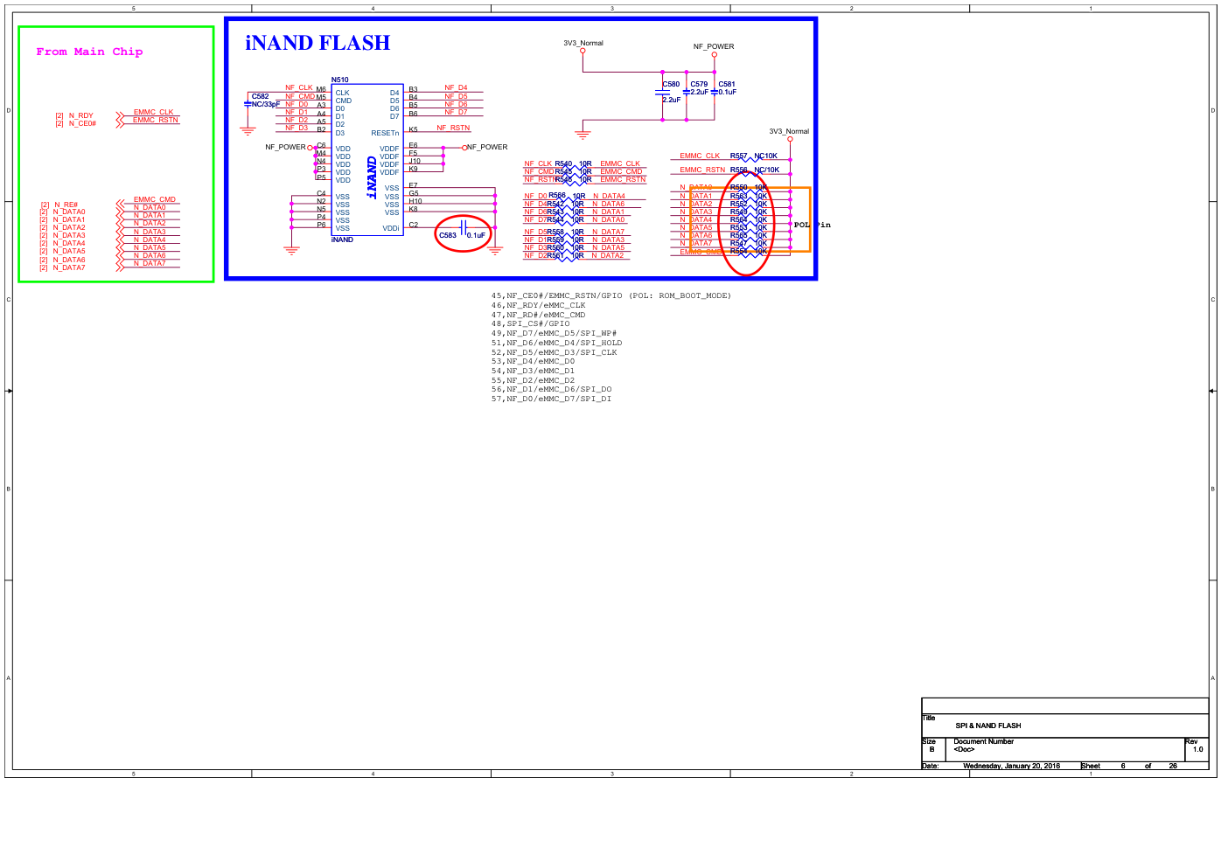
Task: Click note line 45,NF_CE0#/EMMC_RSTN/GPIO
Action: 611,295
